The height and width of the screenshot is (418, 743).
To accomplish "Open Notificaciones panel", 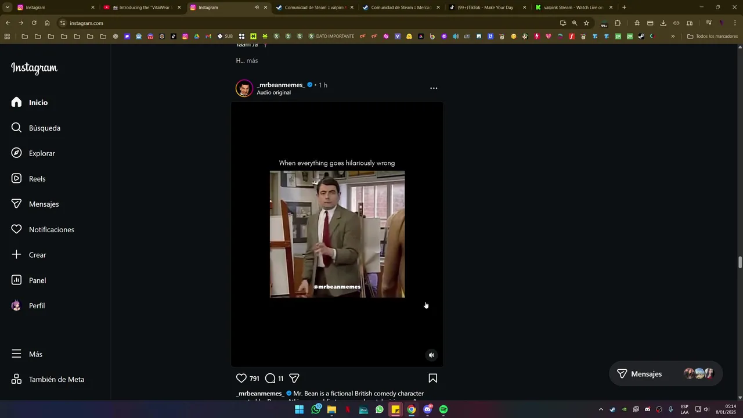I will [x=43, y=229].
